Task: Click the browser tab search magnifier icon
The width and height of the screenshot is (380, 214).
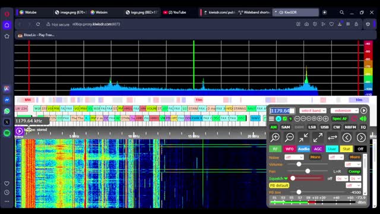Action: (342, 12)
